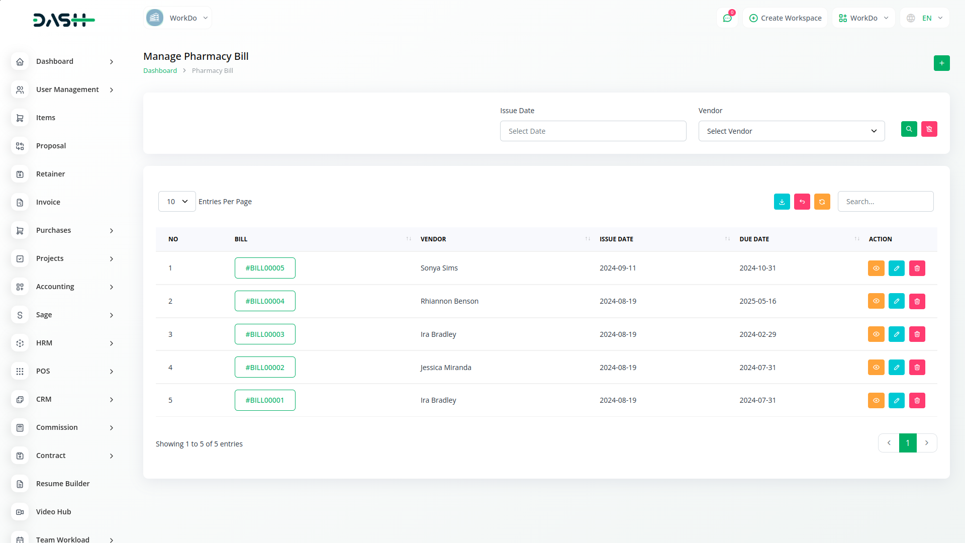Screen dimensions: 965x543
Task: View bill #BILL00005 using eye icon
Action: click(x=876, y=268)
